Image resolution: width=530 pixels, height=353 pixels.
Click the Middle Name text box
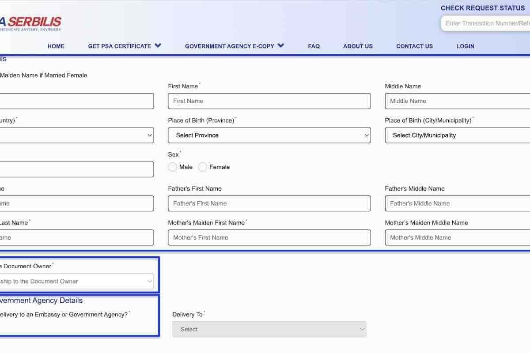457,101
